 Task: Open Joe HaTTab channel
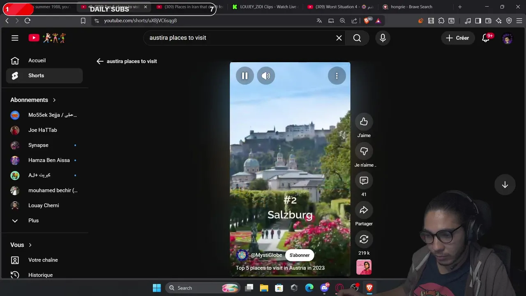pyautogui.click(x=44, y=130)
